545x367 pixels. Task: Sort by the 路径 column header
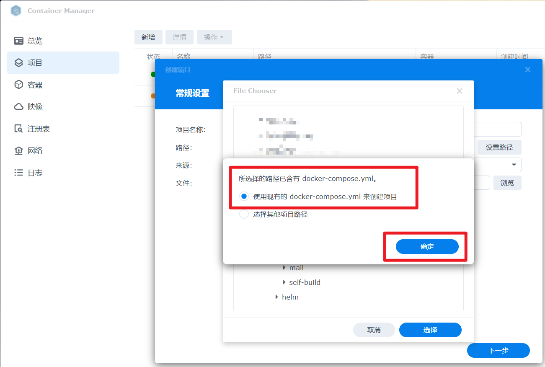click(335, 57)
